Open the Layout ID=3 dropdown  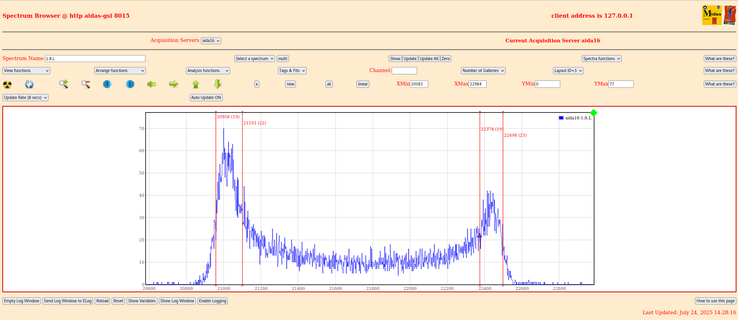(568, 71)
